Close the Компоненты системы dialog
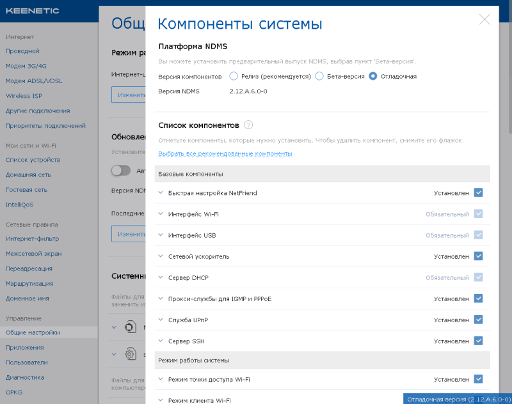 point(484,20)
